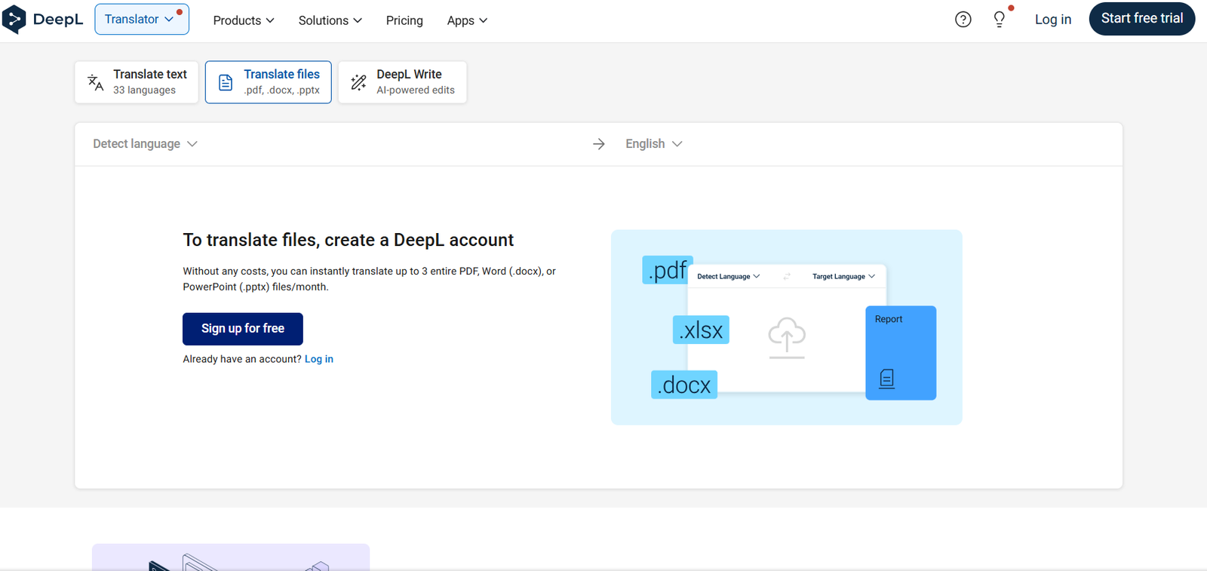Expand the Apps menu

point(467,20)
